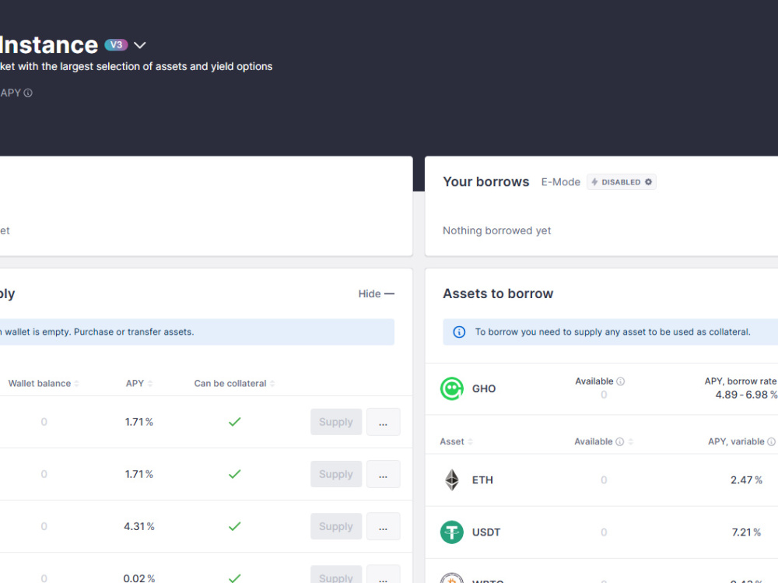
Task: Click collateral checkmark in first 1.71% row
Action: (235, 422)
